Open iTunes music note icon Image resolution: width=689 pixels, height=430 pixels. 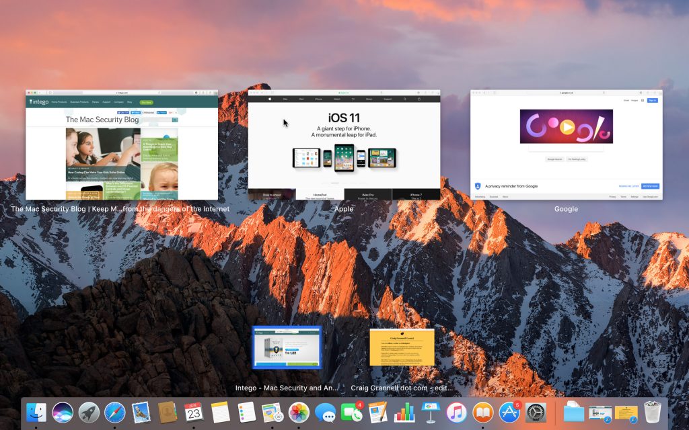457,413
